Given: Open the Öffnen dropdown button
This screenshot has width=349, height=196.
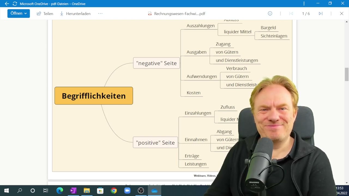Looking at the screenshot, I should coord(19,13).
